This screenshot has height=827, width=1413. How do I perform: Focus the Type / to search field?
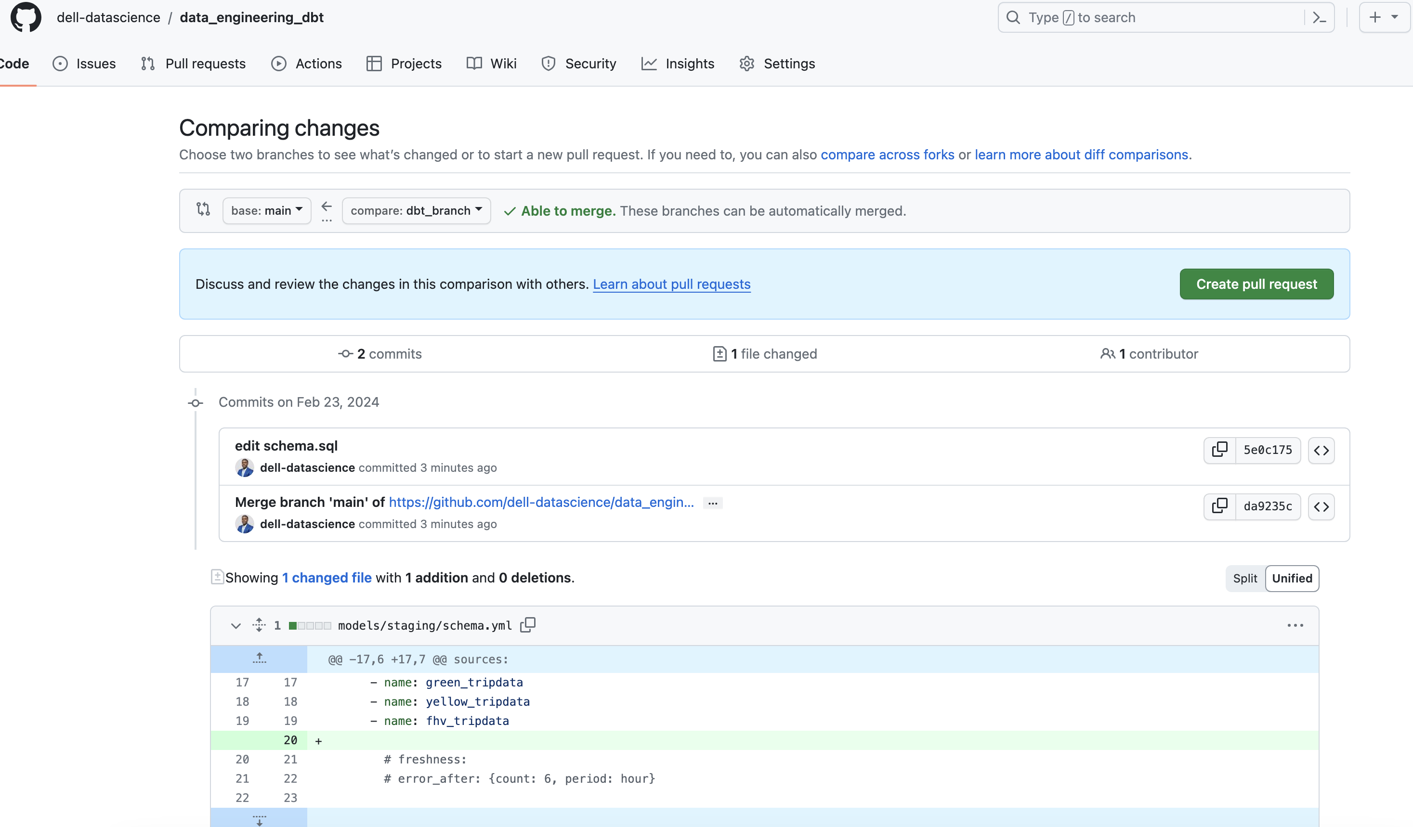tap(1166, 17)
